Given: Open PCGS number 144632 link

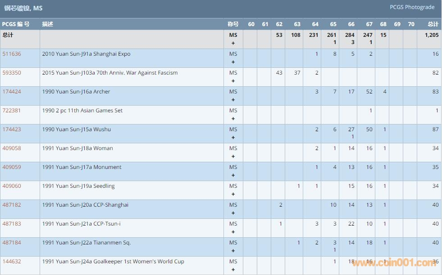Looking at the screenshot, I should (12, 262).
